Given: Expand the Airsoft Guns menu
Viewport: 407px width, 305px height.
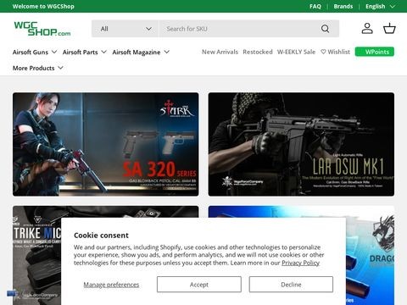Looking at the screenshot, I should [35, 52].
